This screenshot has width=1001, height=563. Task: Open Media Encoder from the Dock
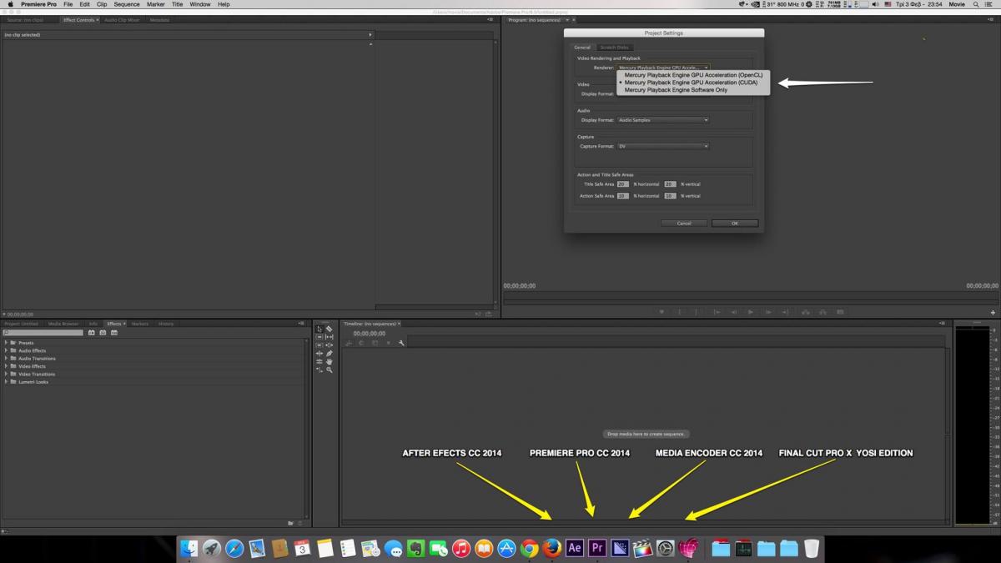click(x=621, y=548)
